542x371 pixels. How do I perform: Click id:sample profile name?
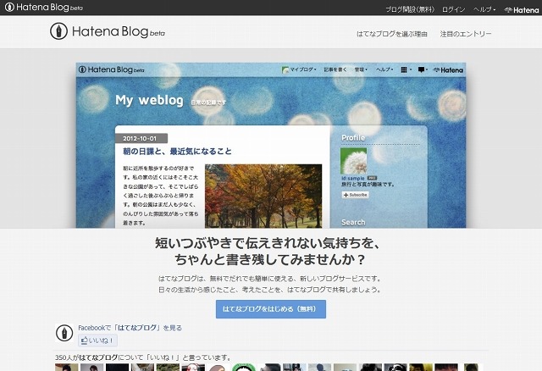pos(353,179)
